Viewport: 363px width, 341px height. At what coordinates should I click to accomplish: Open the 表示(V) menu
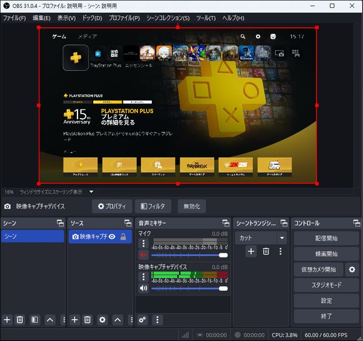[x=67, y=18]
